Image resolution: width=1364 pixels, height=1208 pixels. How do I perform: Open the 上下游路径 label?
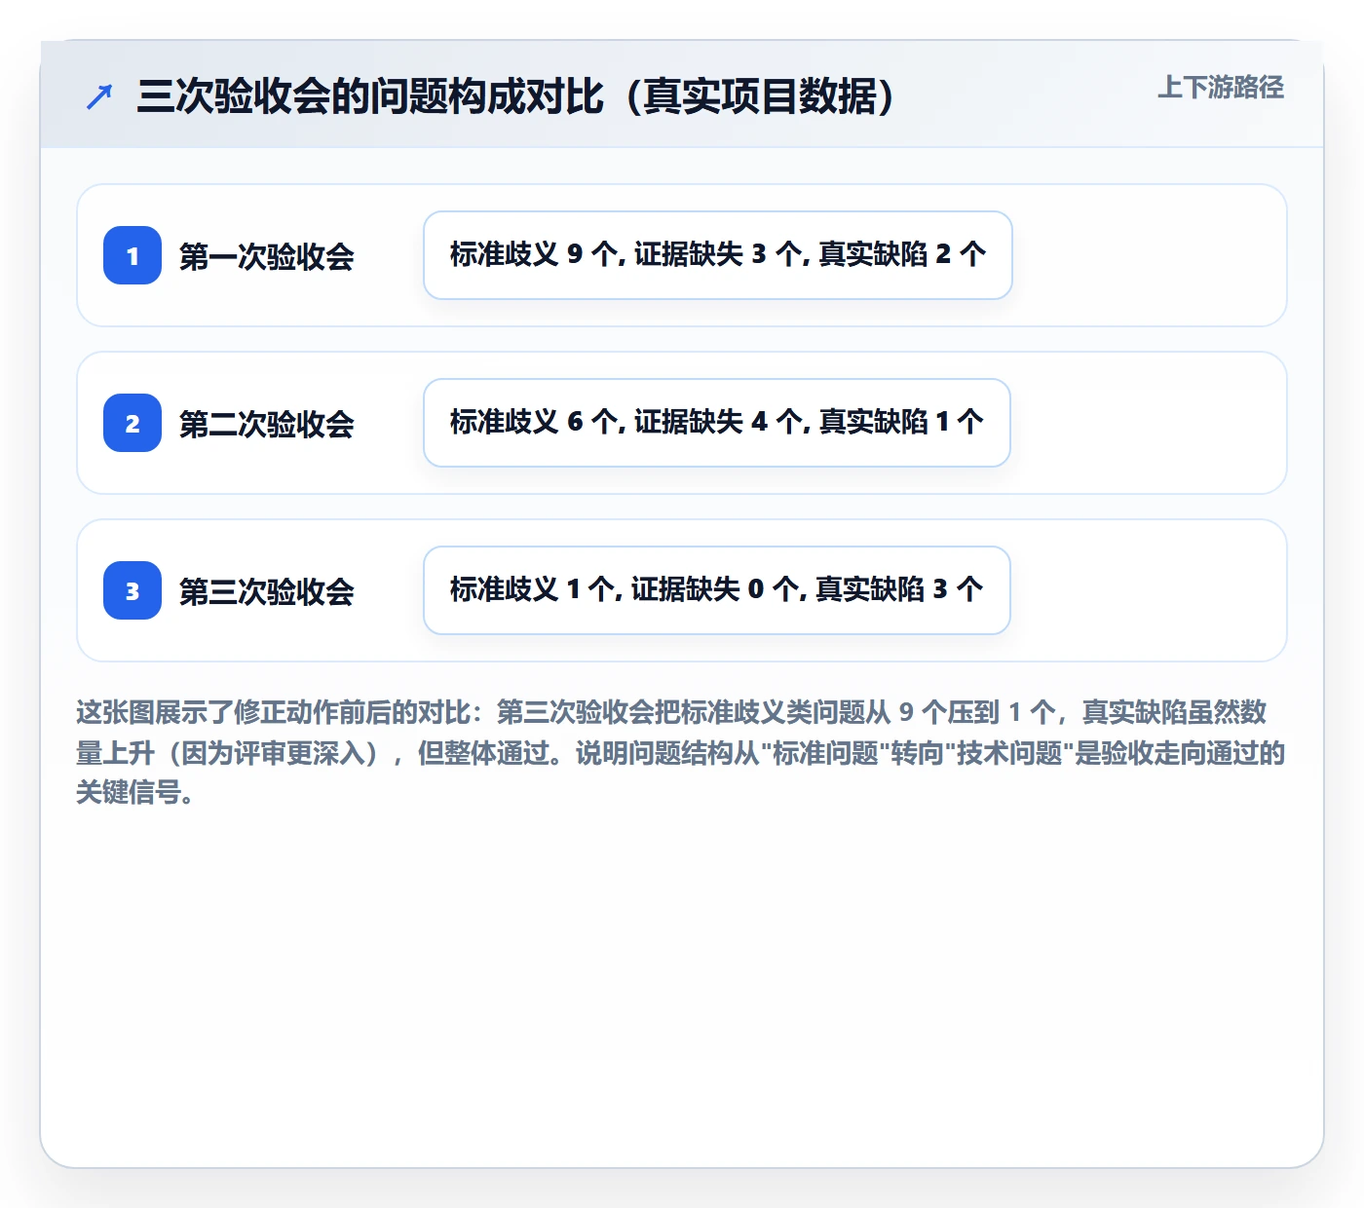1220,88
